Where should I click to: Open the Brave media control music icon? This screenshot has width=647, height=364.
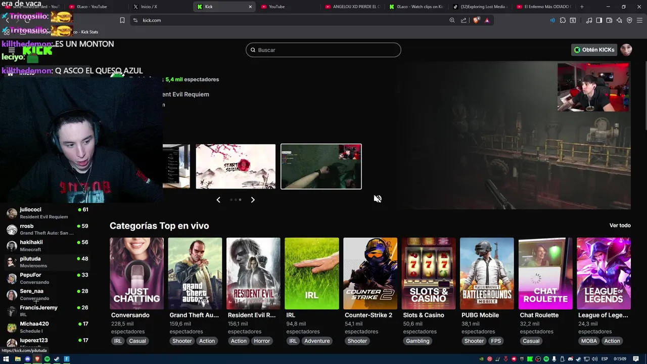(589, 20)
